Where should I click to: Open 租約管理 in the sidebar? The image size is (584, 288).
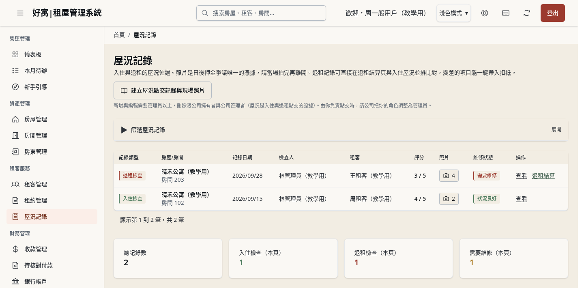(x=52, y=200)
